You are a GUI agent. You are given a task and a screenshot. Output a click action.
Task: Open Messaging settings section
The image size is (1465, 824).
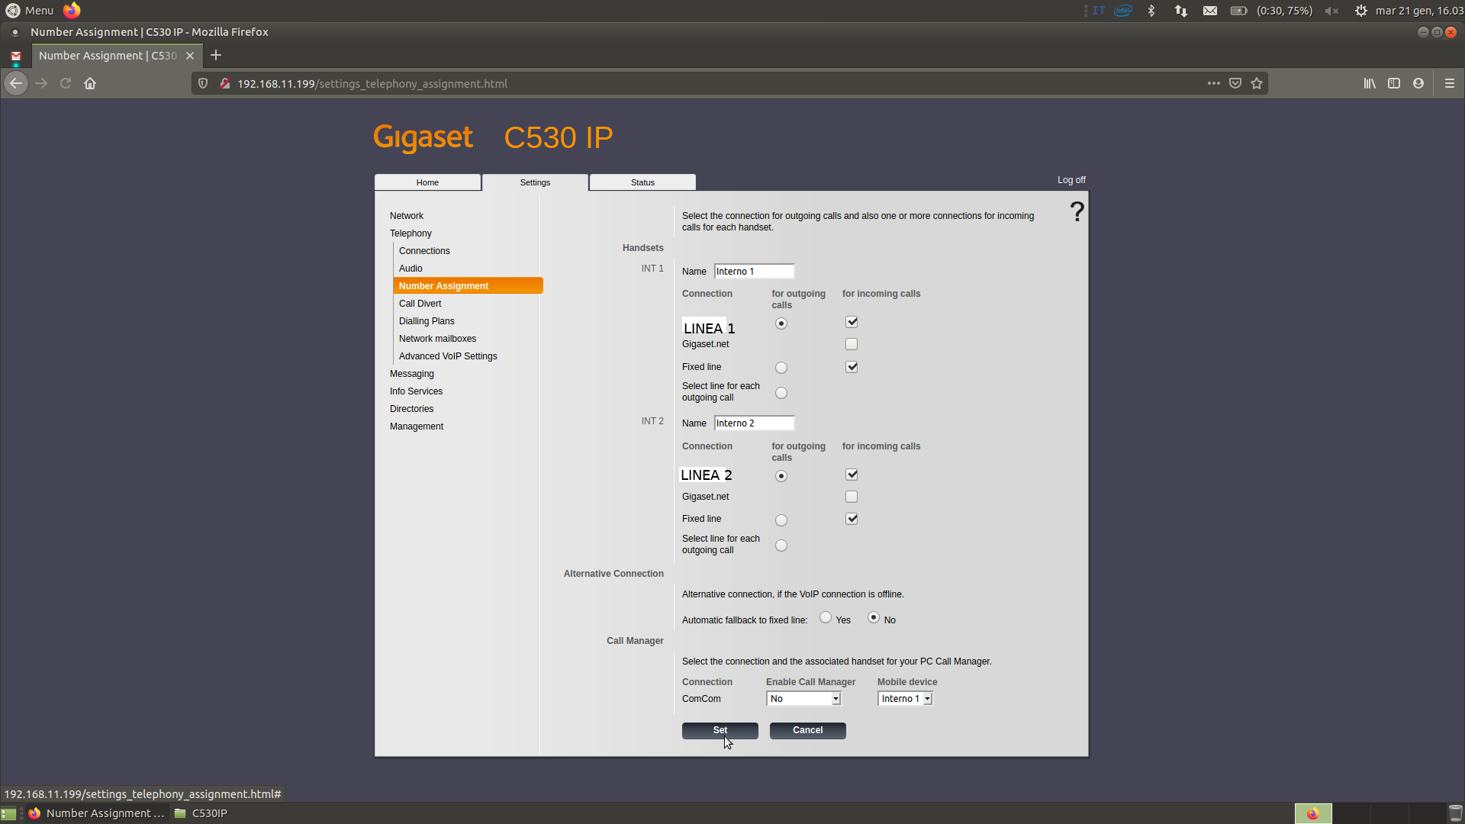point(411,374)
